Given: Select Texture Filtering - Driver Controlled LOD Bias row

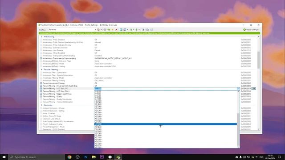Looking at the screenshot, I should point(60,86).
